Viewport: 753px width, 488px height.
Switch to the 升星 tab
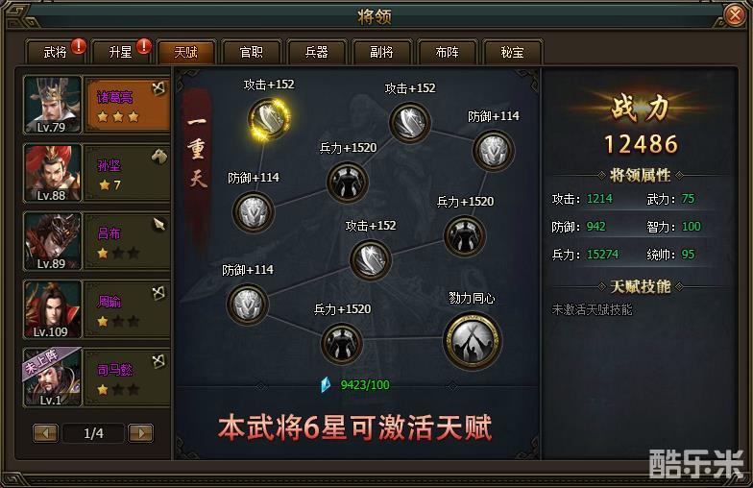click(121, 52)
